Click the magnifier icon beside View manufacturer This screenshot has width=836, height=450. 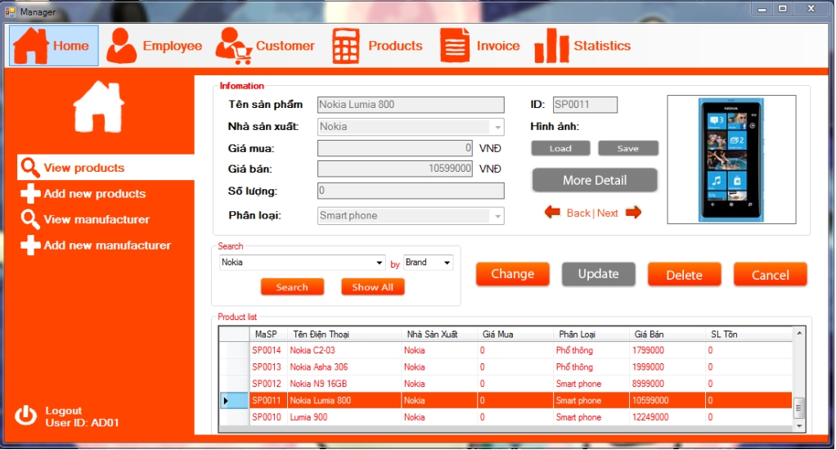29,219
